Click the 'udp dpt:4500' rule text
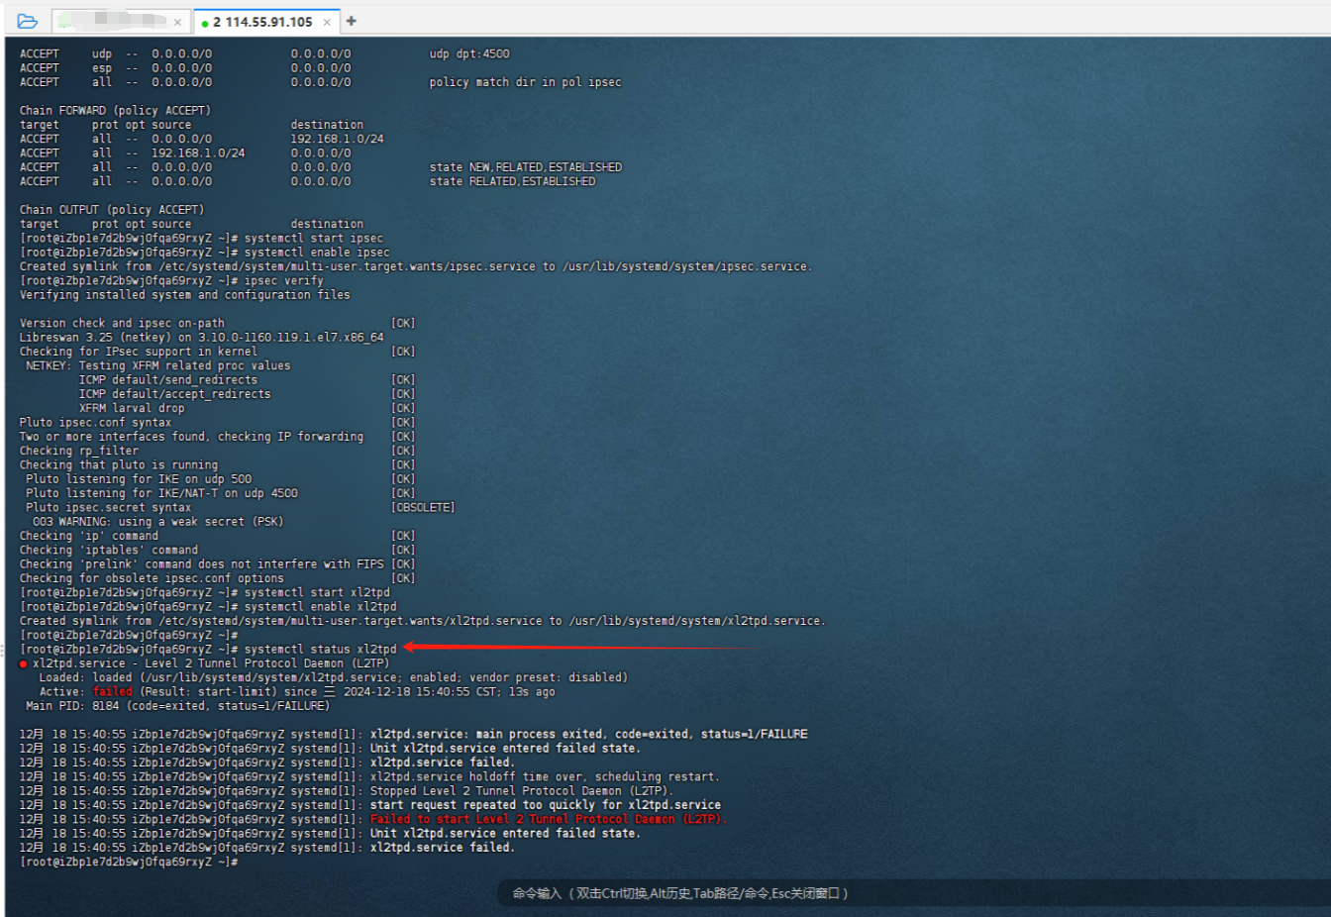The image size is (1331, 917). (x=469, y=54)
